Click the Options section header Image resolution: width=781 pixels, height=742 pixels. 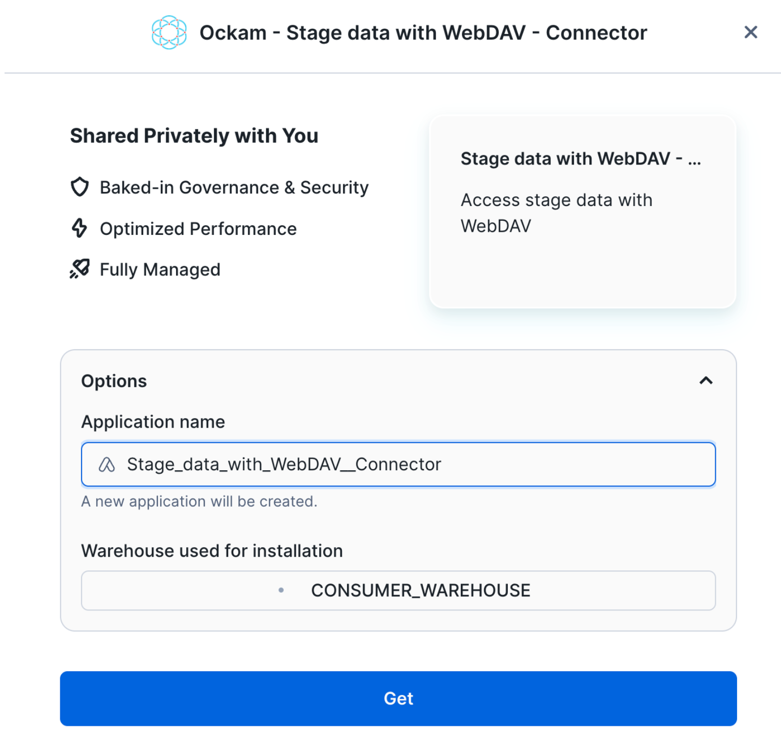(114, 381)
